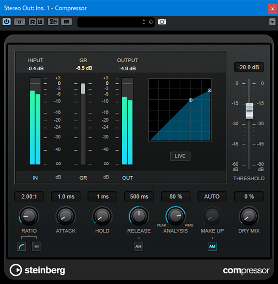Click the AUTO make-up value field
Viewport: 278px width, 284px height.
[x=212, y=197]
